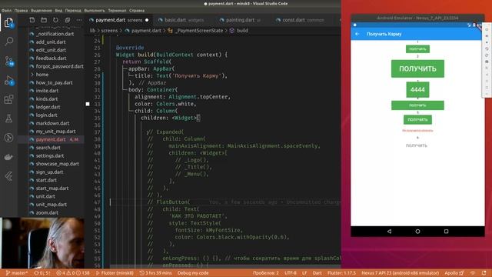The height and width of the screenshot is (277, 492).
Task: Change encoding via UTF-8 in status bar
Action: click(291, 273)
